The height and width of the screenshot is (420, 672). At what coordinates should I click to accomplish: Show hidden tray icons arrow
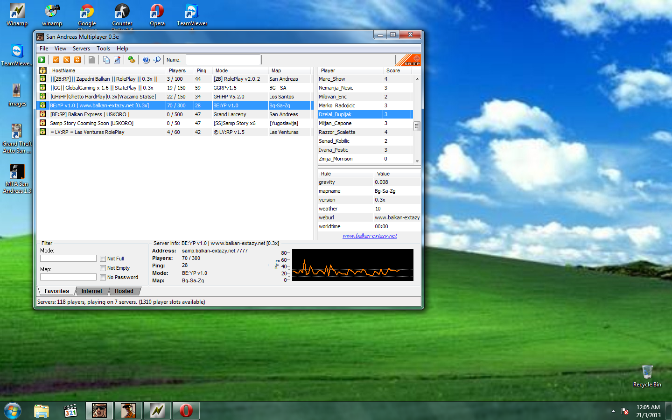pos(613,411)
